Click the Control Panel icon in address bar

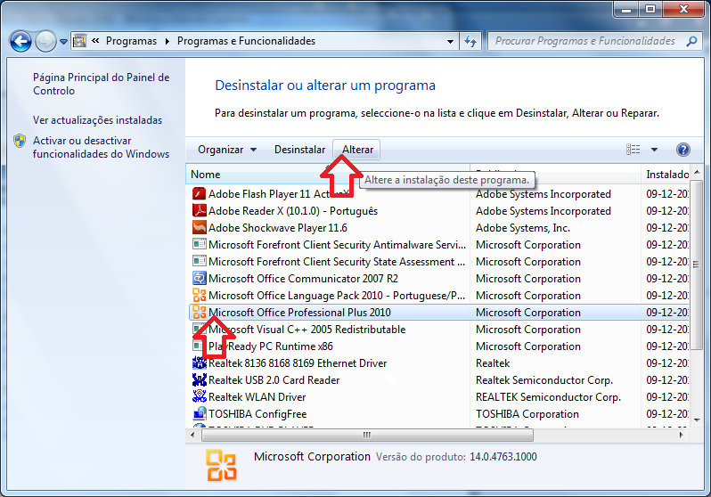80,41
